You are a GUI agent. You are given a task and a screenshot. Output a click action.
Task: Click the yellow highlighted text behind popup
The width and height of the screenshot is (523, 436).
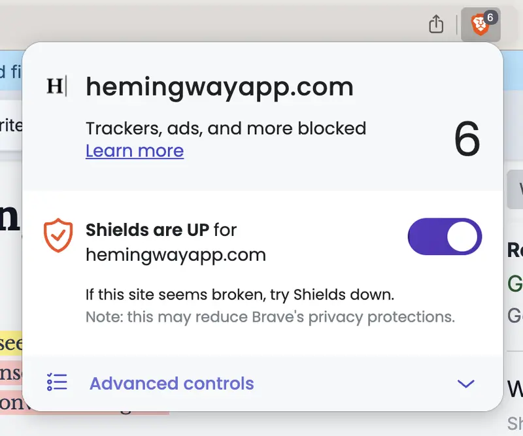pos(11,343)
